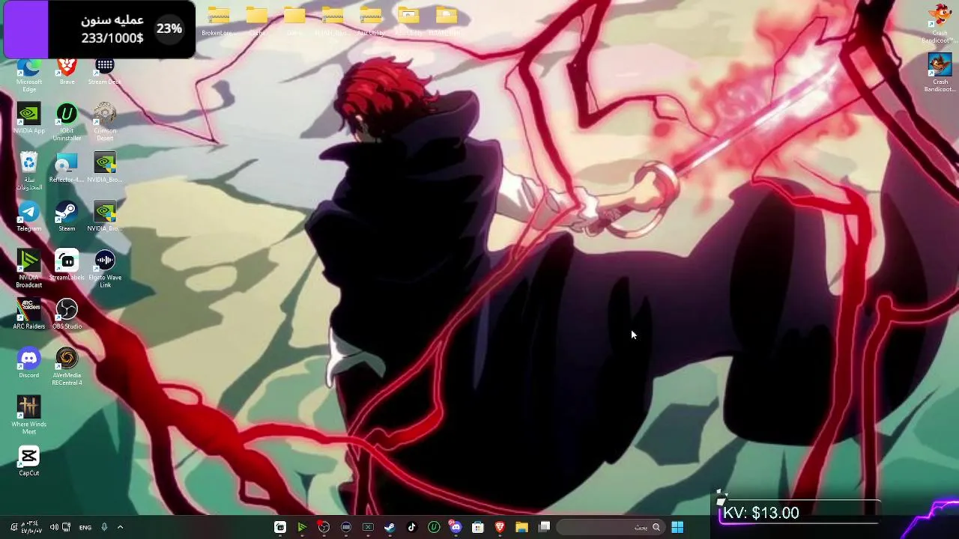Launch Brave from the desktop shortcut
The width and height of the screenshot is (959, 539).
[x=67, y=72]
